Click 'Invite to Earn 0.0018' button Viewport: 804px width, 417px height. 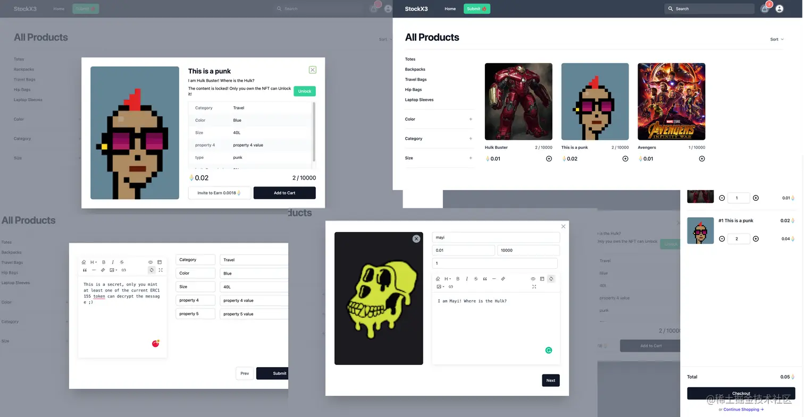click(x=219, y=193)
